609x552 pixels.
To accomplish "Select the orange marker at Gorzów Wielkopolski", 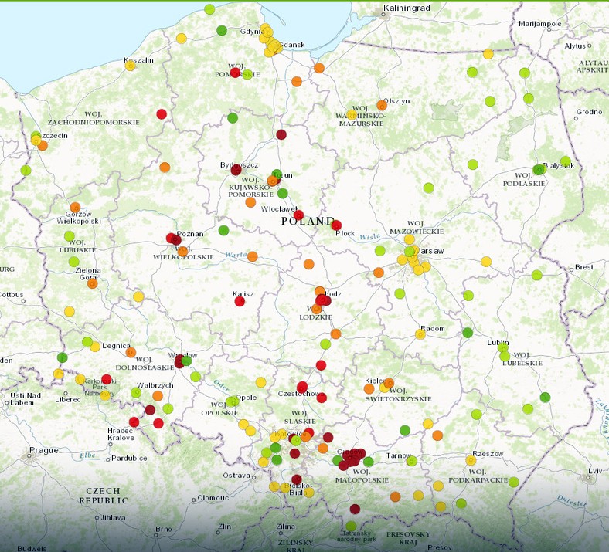I will pyautogui.click(x=75, y=207).
